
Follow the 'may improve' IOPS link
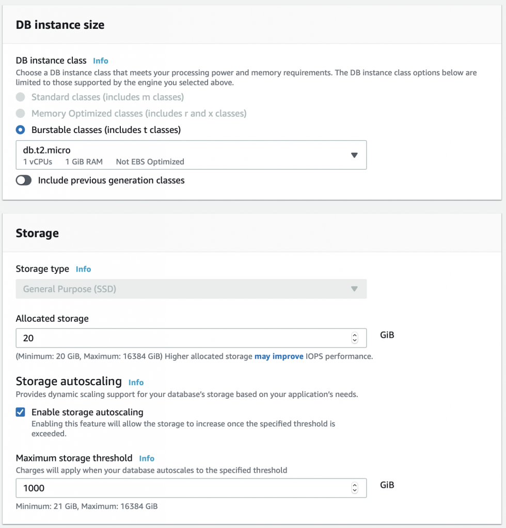279,356
